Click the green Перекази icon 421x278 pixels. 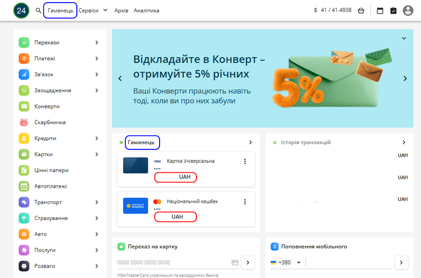[x=24, y=43]
